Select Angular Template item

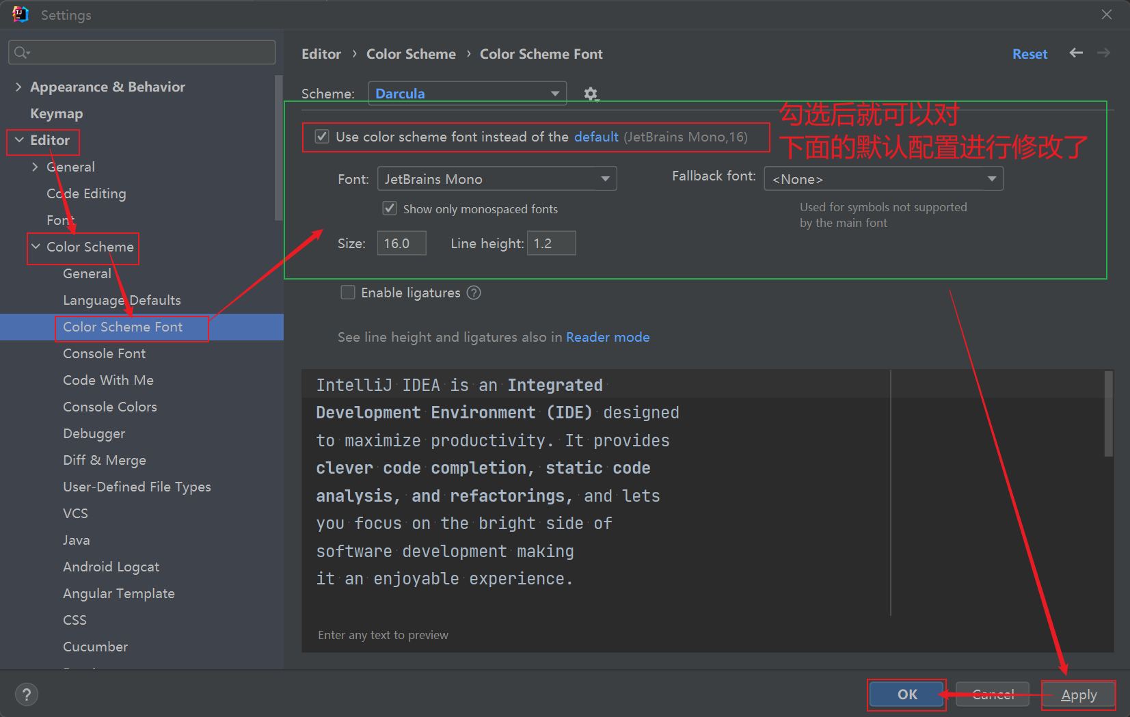119,593
